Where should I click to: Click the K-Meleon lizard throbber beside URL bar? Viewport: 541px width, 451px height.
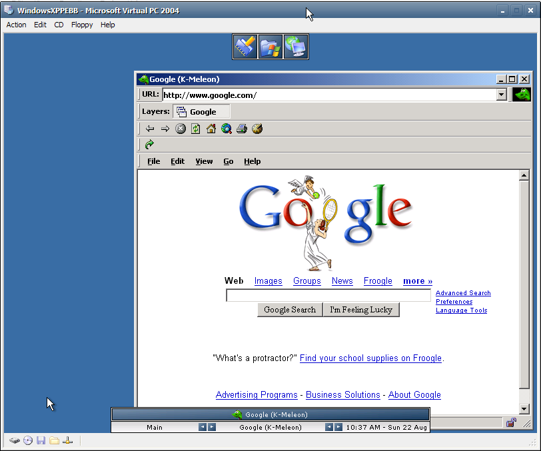521,94
